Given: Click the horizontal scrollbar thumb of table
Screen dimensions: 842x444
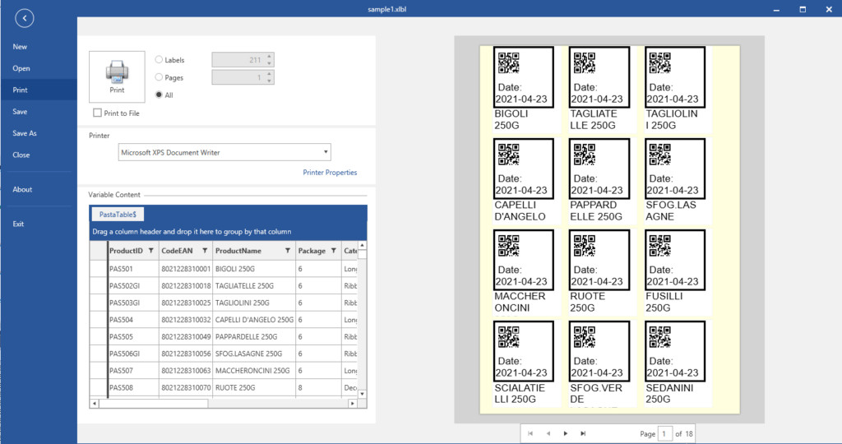Looking at the screenshot, I should pos(154,403).
